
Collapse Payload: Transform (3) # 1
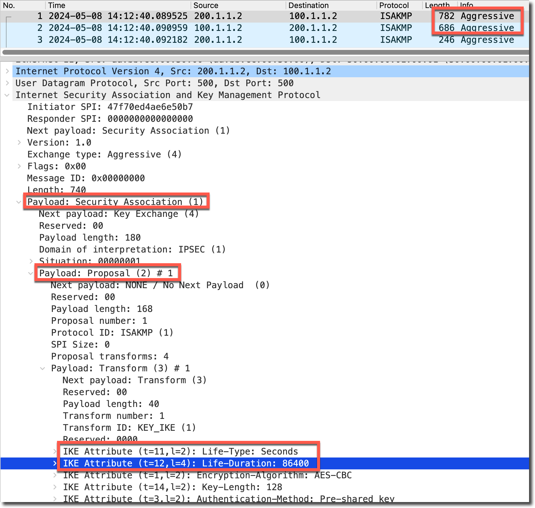coord(42,368)
